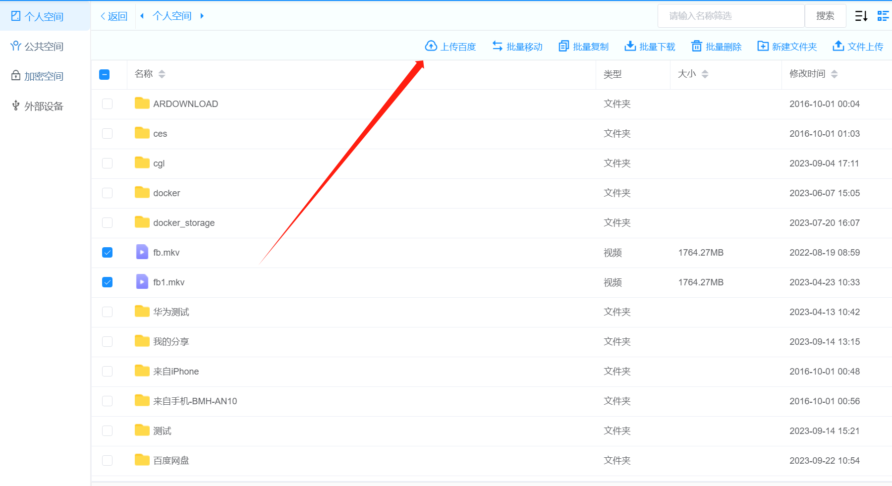Check the 来自iPhone row checkbox
The image size is (892, 486).
click(x=107, y=371)
